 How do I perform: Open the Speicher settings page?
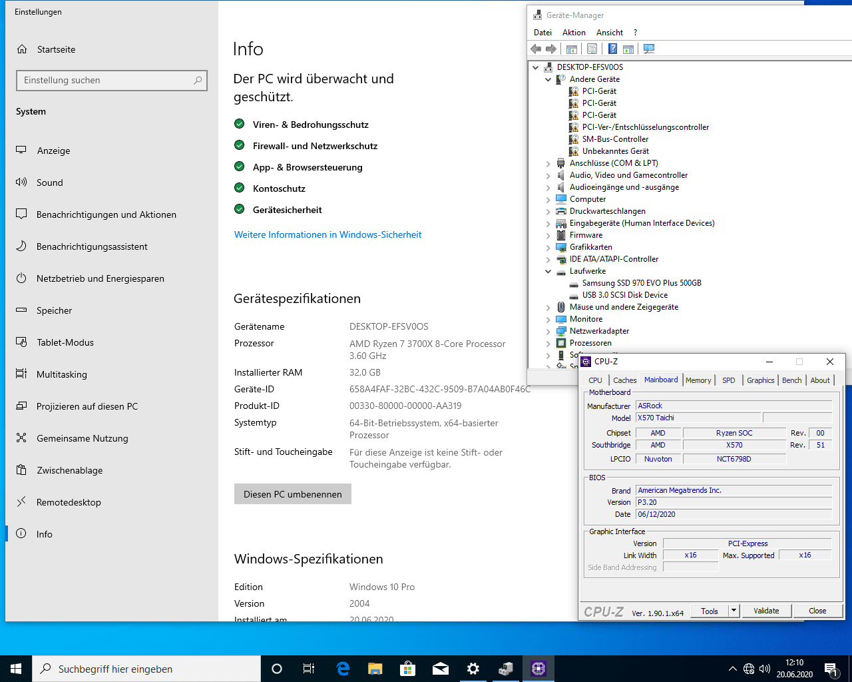tap(112, 310)
